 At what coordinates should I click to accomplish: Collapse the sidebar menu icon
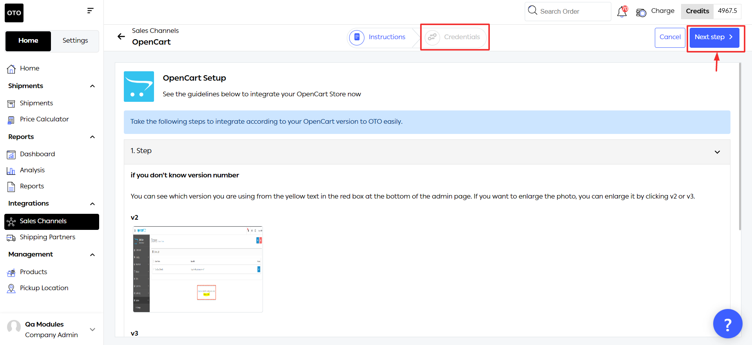90,11
